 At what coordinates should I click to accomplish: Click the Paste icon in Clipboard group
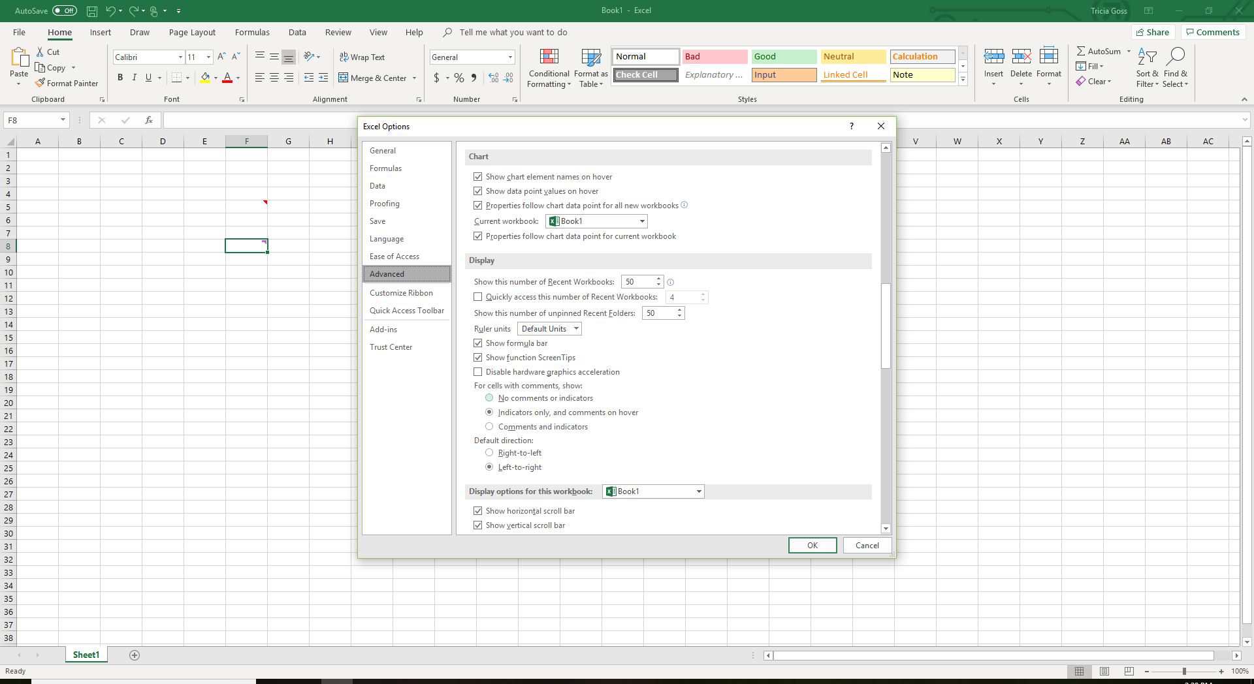click(x=18, y=59)
